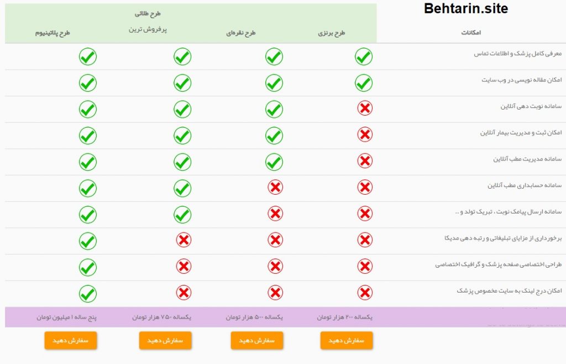
Task: Click platinum plan checkmark in exclusive page design row
Action: [88, 268]
